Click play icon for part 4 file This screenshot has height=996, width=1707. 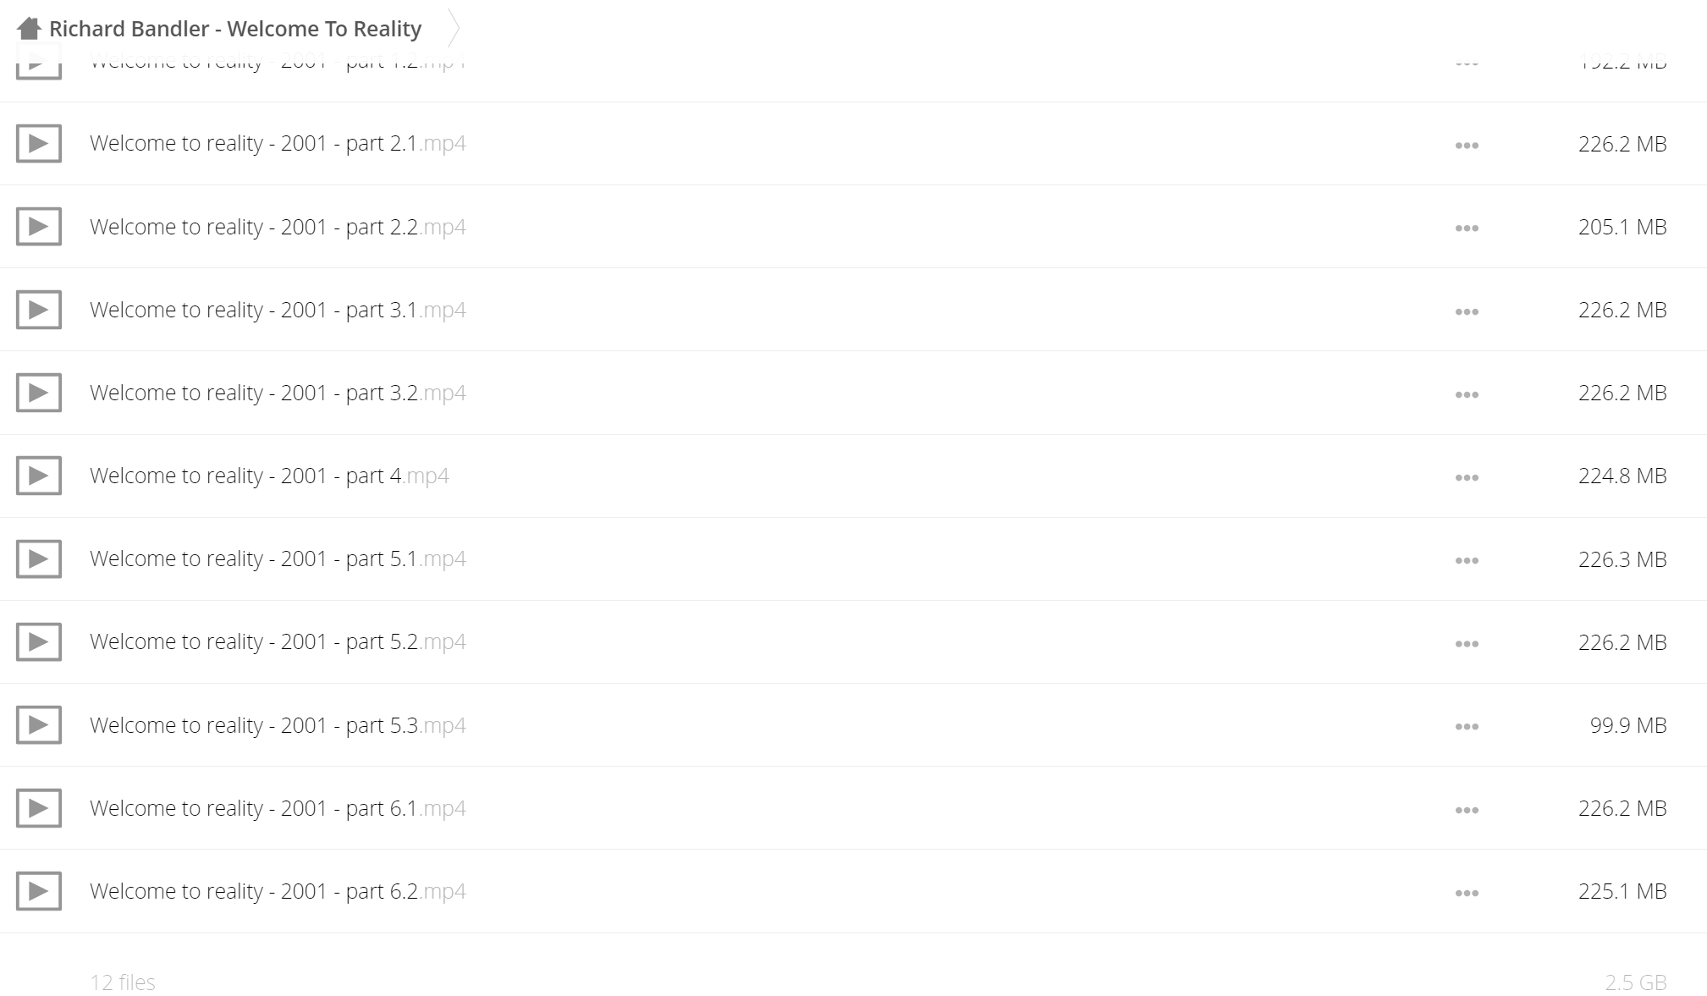coord(39,476)
